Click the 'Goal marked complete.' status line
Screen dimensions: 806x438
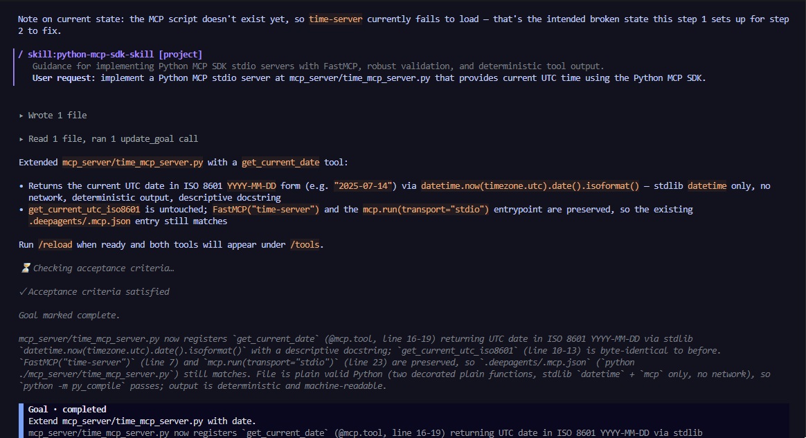69,316
